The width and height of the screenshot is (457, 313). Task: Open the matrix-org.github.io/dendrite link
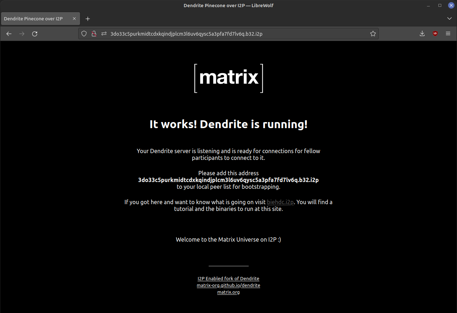pyautogui.click(x=228, y=285)
